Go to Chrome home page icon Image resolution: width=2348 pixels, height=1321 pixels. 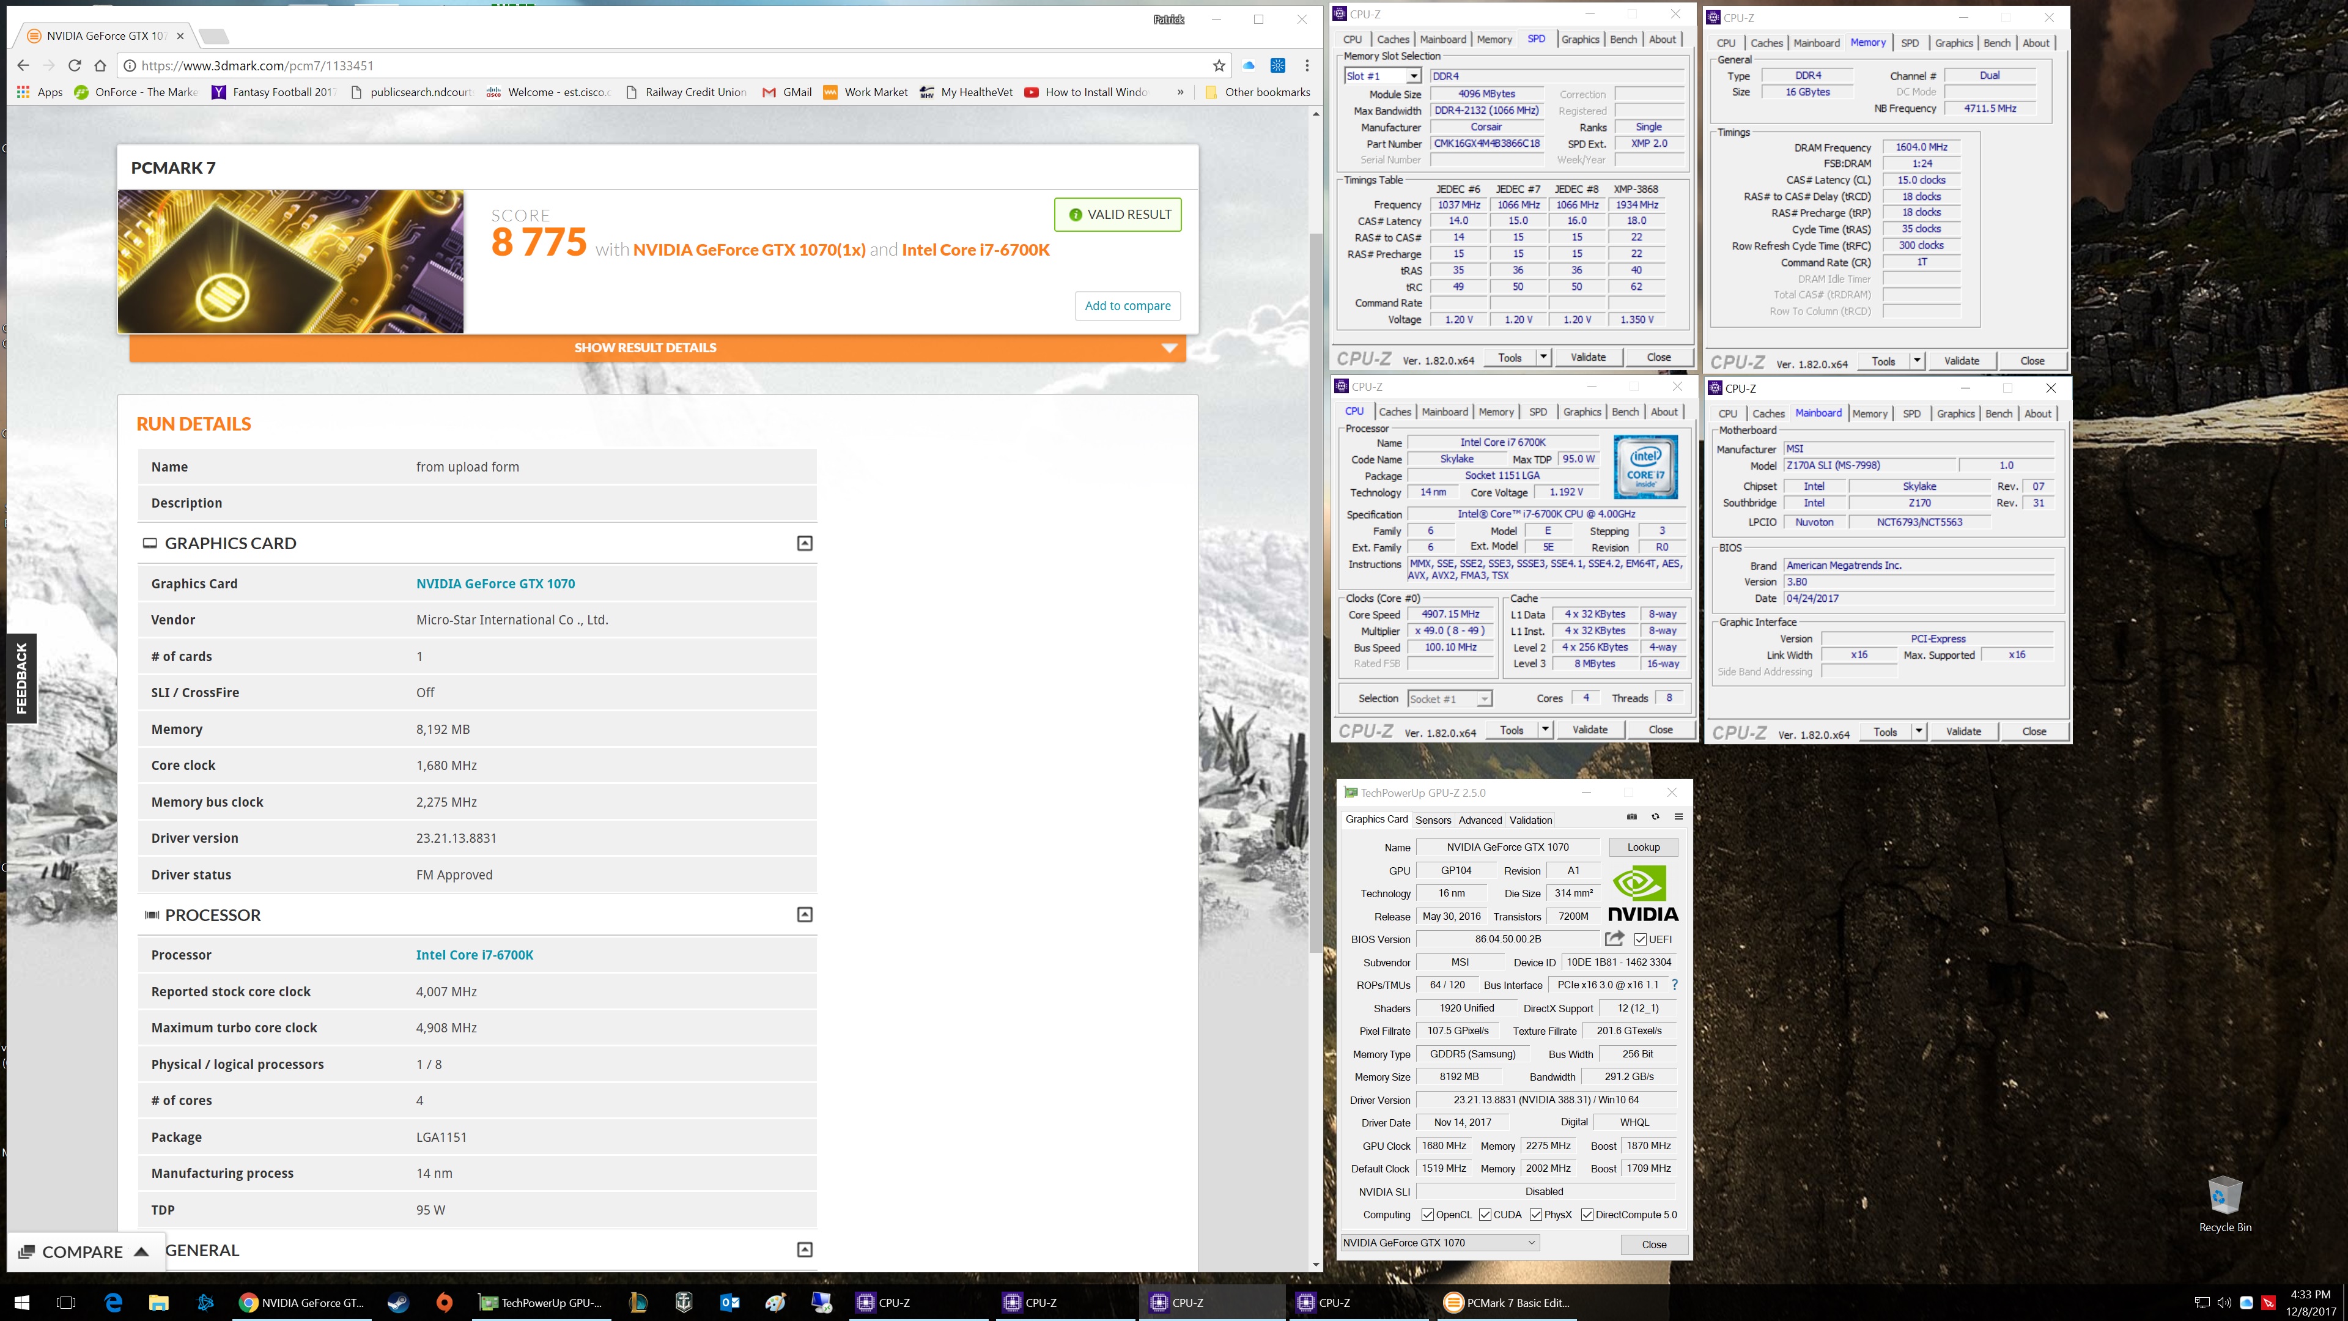point(100,65)
